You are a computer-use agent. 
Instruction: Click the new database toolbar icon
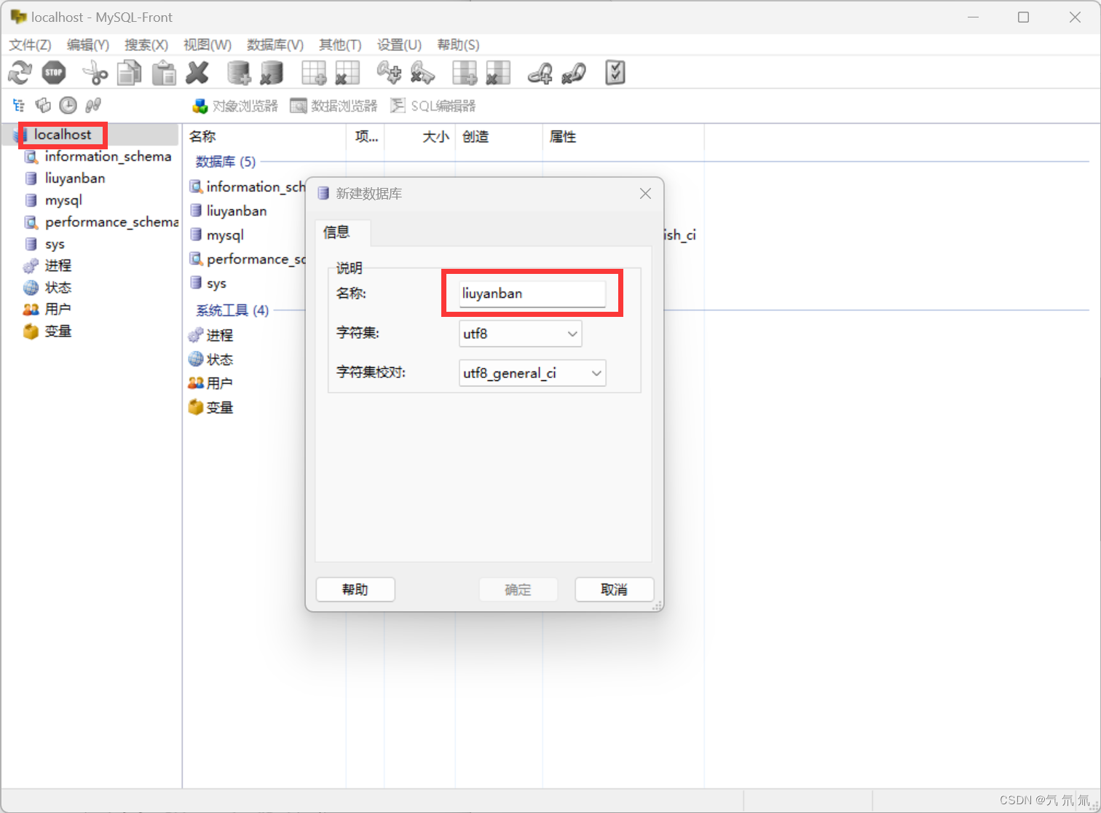point(239,73)
